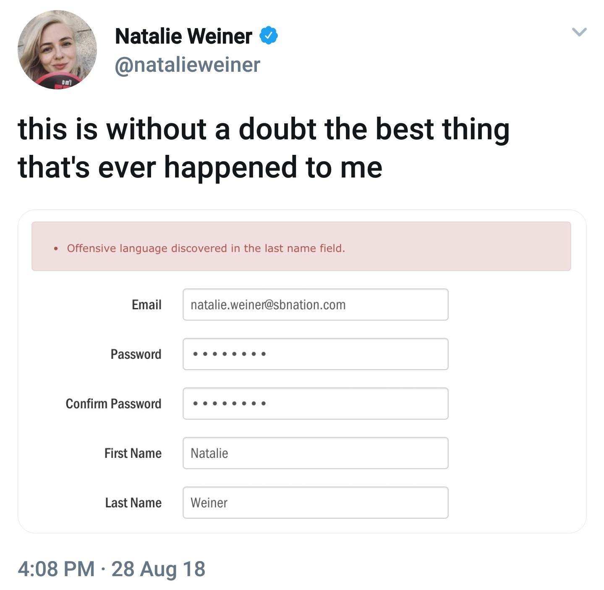604x590 pixels.
Task: Focus the Password input field
Action: 315,354
